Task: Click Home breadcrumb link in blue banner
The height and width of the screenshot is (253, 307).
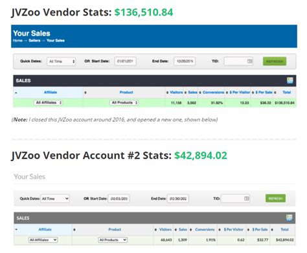Action: (17, 41)
